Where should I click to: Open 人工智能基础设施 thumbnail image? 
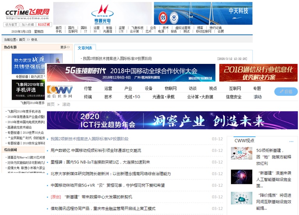pos(241,177)
